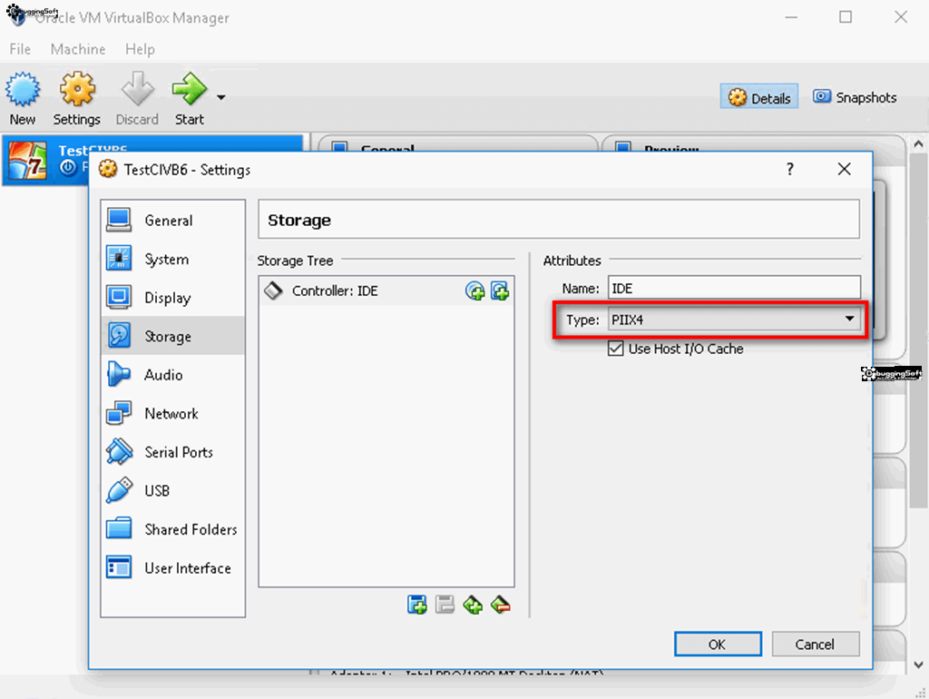This screenshot has height=699, width=929.
Task: Switch to the Snapshots view
Action: pos(855,97)
